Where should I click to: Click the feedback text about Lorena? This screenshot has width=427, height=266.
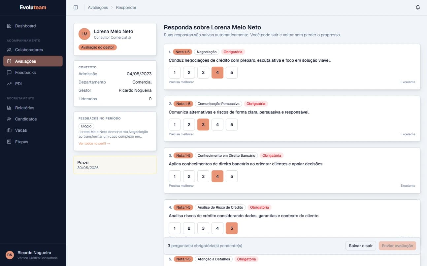click(113, 134)
